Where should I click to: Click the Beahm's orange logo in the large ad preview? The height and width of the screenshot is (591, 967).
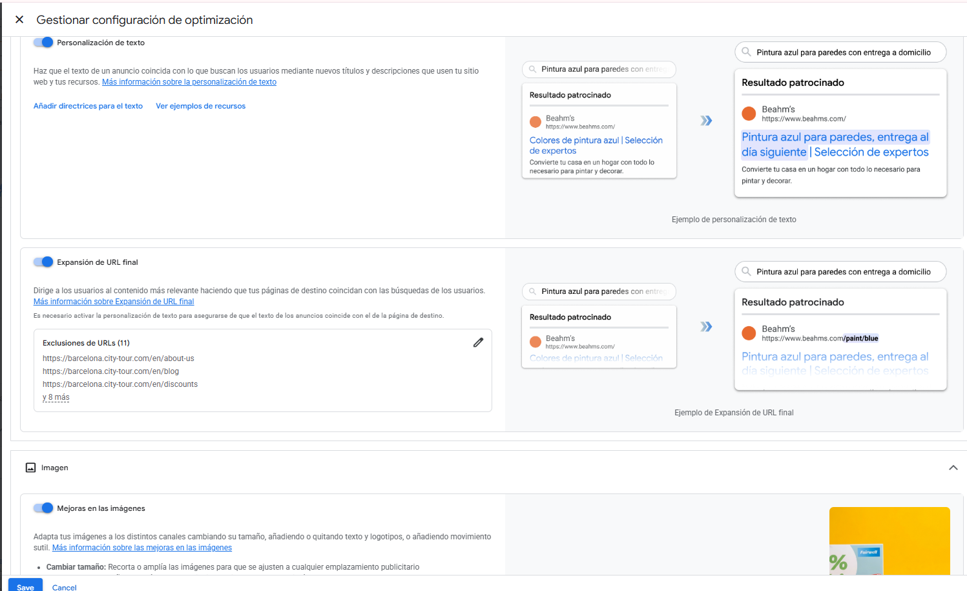coord(749,114)
